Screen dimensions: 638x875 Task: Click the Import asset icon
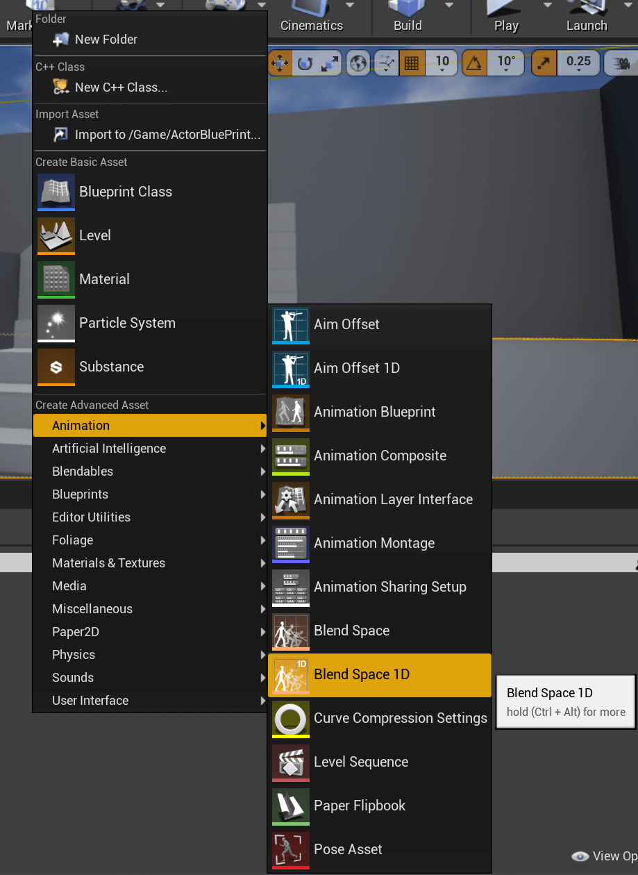pos(61,135)
